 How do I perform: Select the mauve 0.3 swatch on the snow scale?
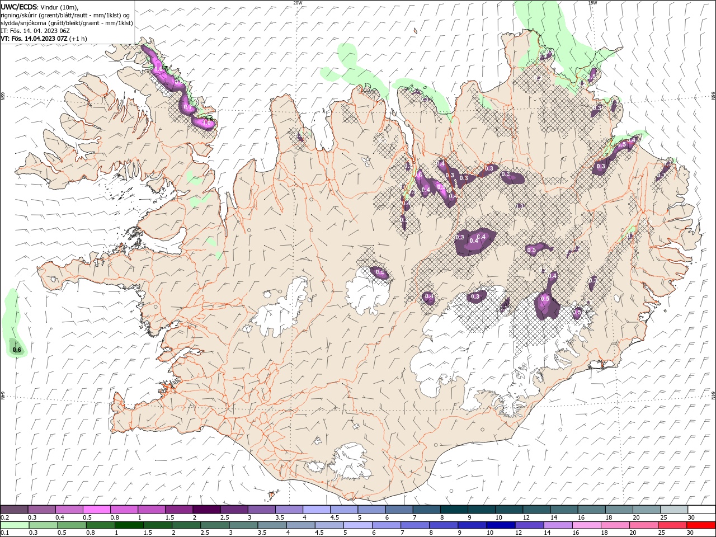pyautogui.click(x=41, y=510)
